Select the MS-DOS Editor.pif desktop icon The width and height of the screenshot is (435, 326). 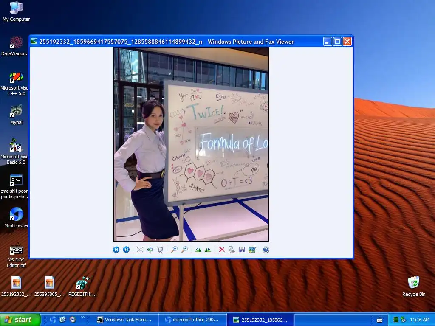[16, 256]
